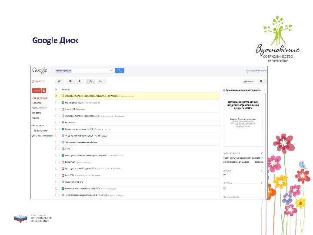Select Главная страница in sidebar
Viewport: 313px width, 235px height.
(x=40, y=98)
